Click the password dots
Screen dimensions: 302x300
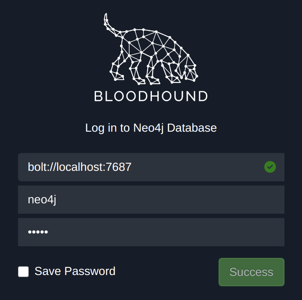[38, 232]
